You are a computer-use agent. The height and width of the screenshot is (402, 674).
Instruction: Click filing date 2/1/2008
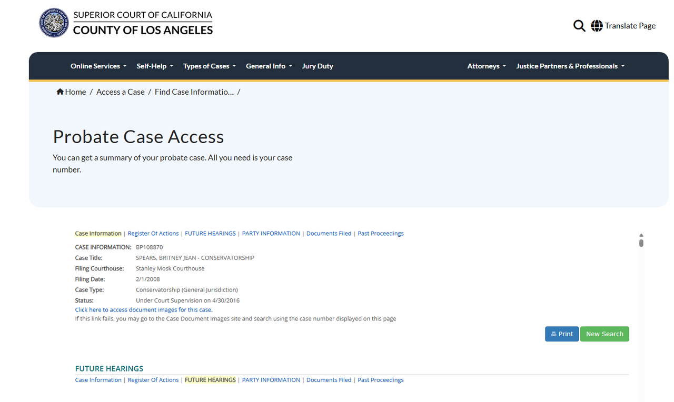tap(147, 279)
